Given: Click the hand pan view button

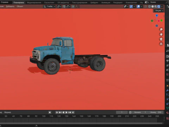Looking at the screenshot, I should coord(161,34).
